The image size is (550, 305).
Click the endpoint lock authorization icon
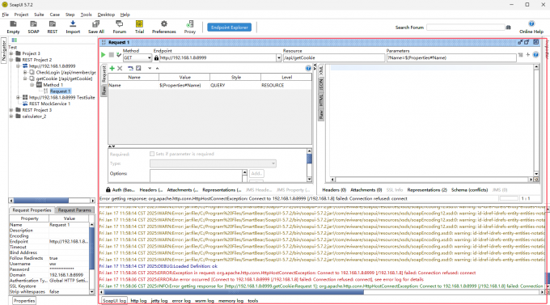[156, 57]
